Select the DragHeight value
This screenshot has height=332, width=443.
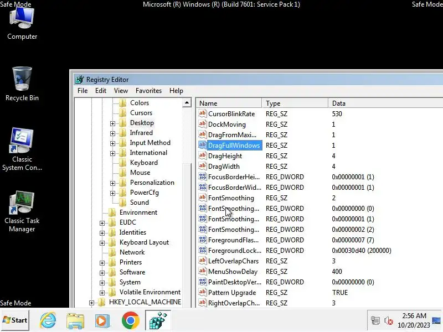pos(225,156)
